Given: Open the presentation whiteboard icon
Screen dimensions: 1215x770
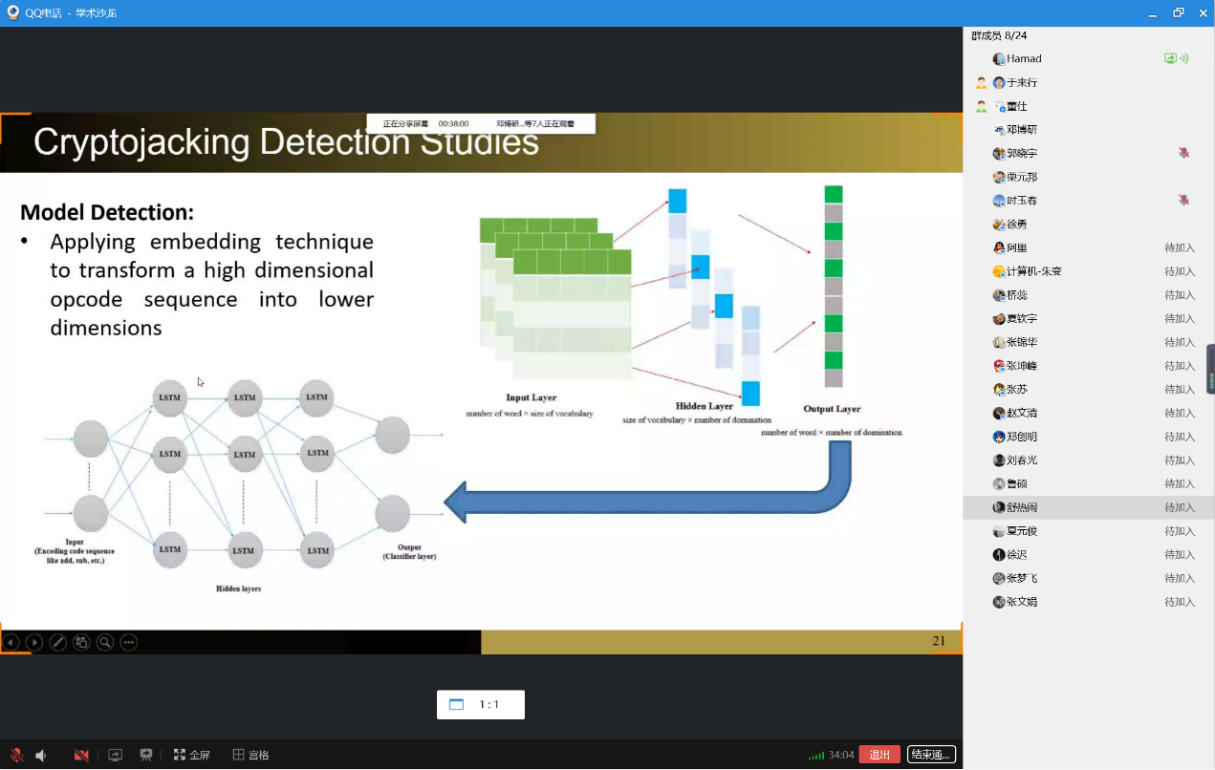Looking at the screenshot, I should (146, 755).
